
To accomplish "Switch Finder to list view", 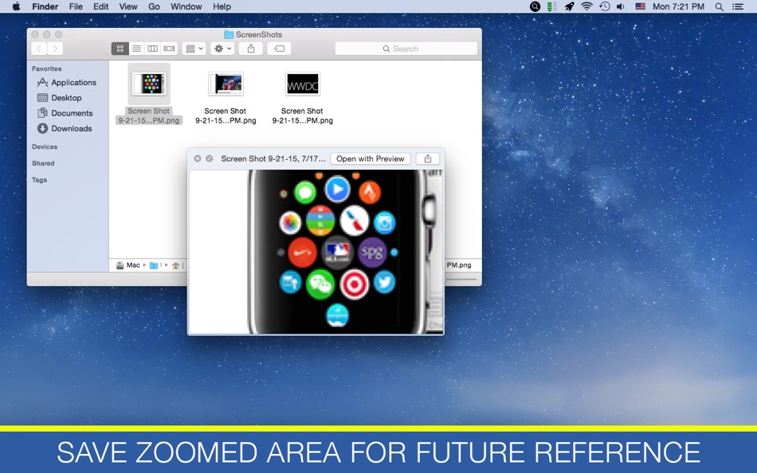I will click(136, 49).
